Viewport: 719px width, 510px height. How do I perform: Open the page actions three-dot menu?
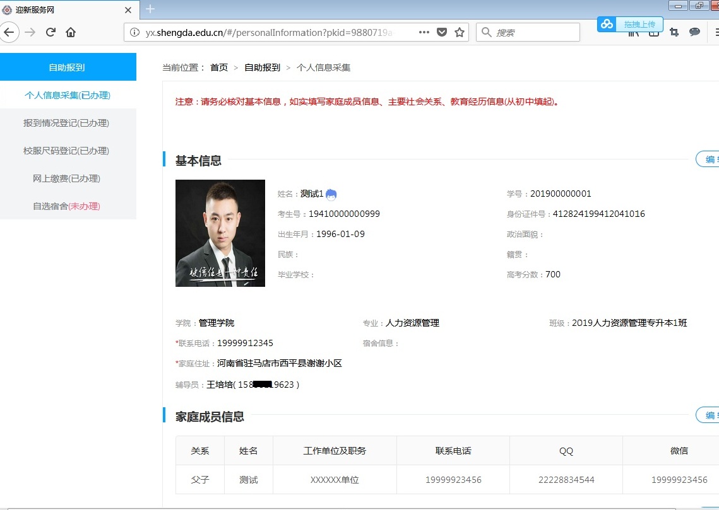(x=424, y=32)
